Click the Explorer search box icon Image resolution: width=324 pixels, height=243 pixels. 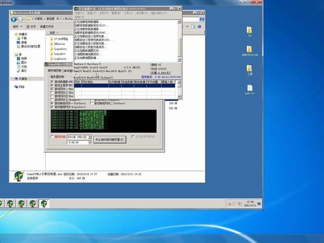(x=202, y=19)
